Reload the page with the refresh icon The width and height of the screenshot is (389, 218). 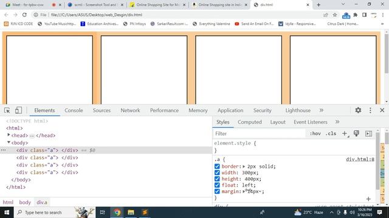tap(24, 15)
